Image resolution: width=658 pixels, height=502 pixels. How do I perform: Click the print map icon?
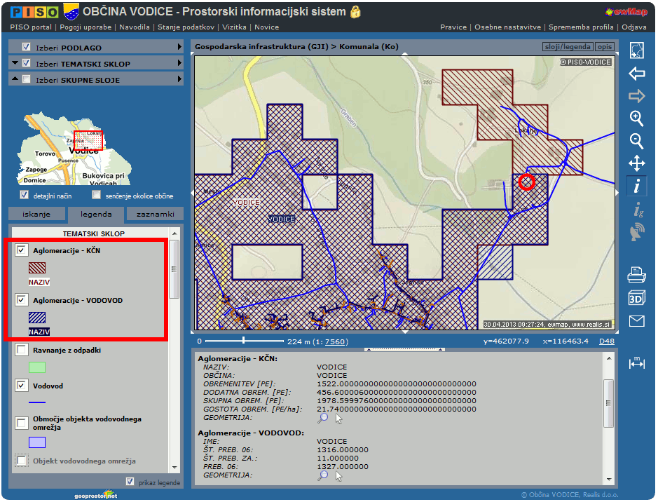click(x=636, y=274)
